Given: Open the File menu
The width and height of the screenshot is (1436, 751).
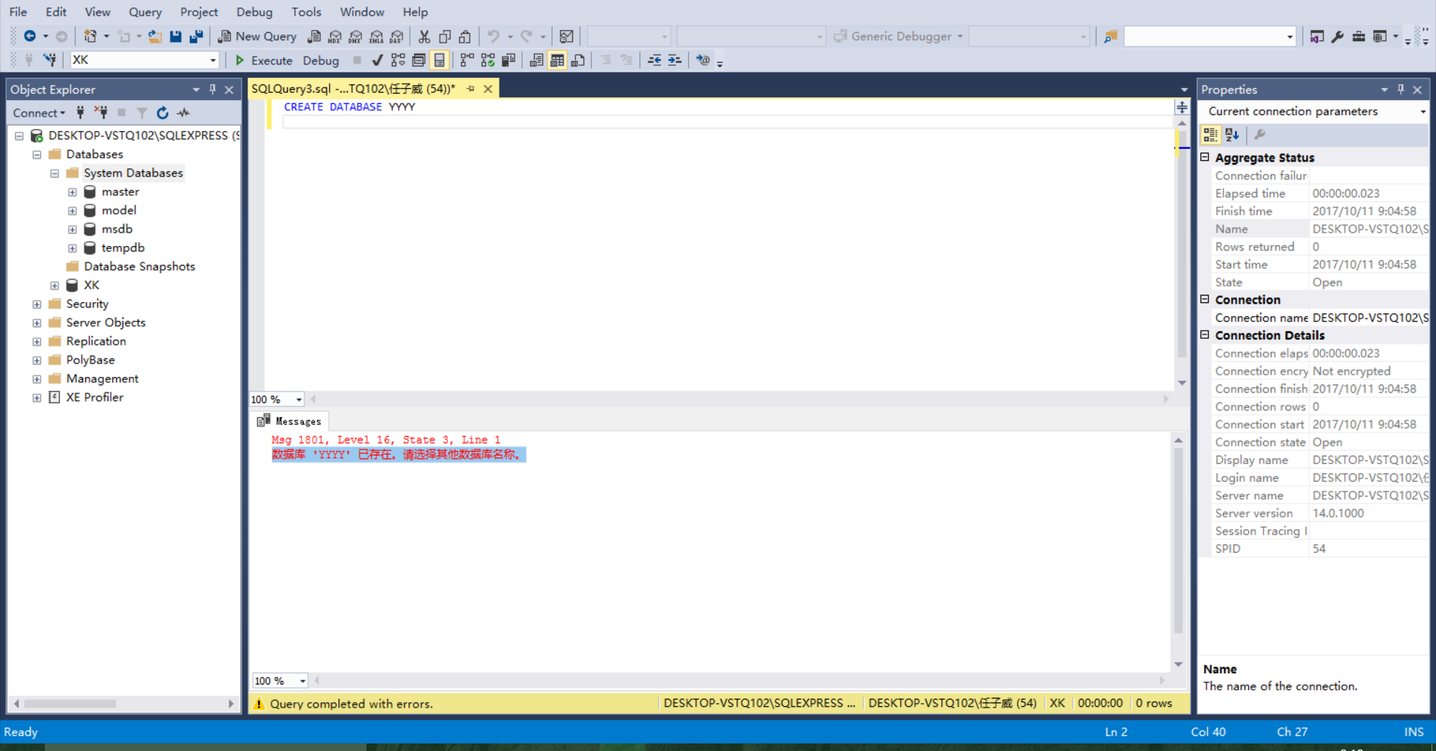Looking at the screenshot, I should click(x=18, y=12).
